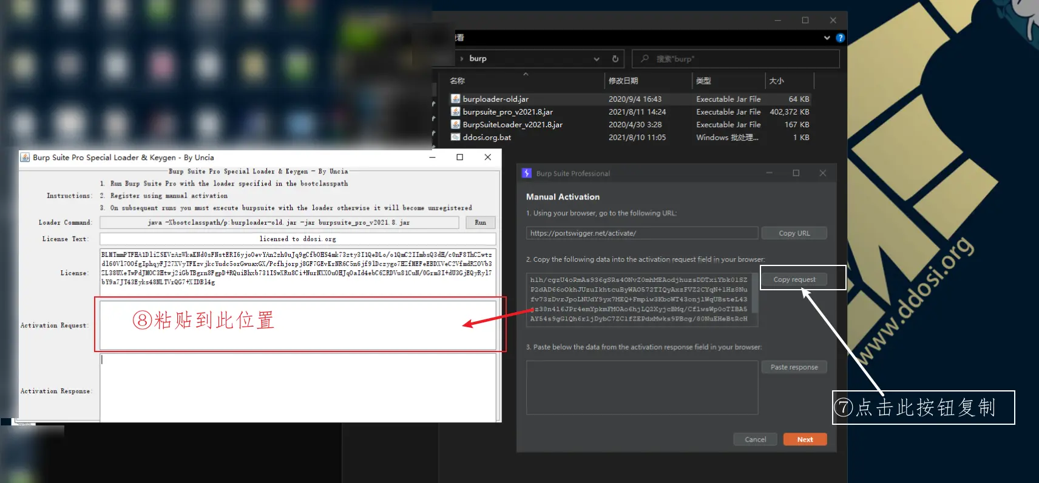Image resolution: width=1039 pixels, height=483 pixels.
Task: Click the burploader-old.jar file icon
Action: point(455,99)
